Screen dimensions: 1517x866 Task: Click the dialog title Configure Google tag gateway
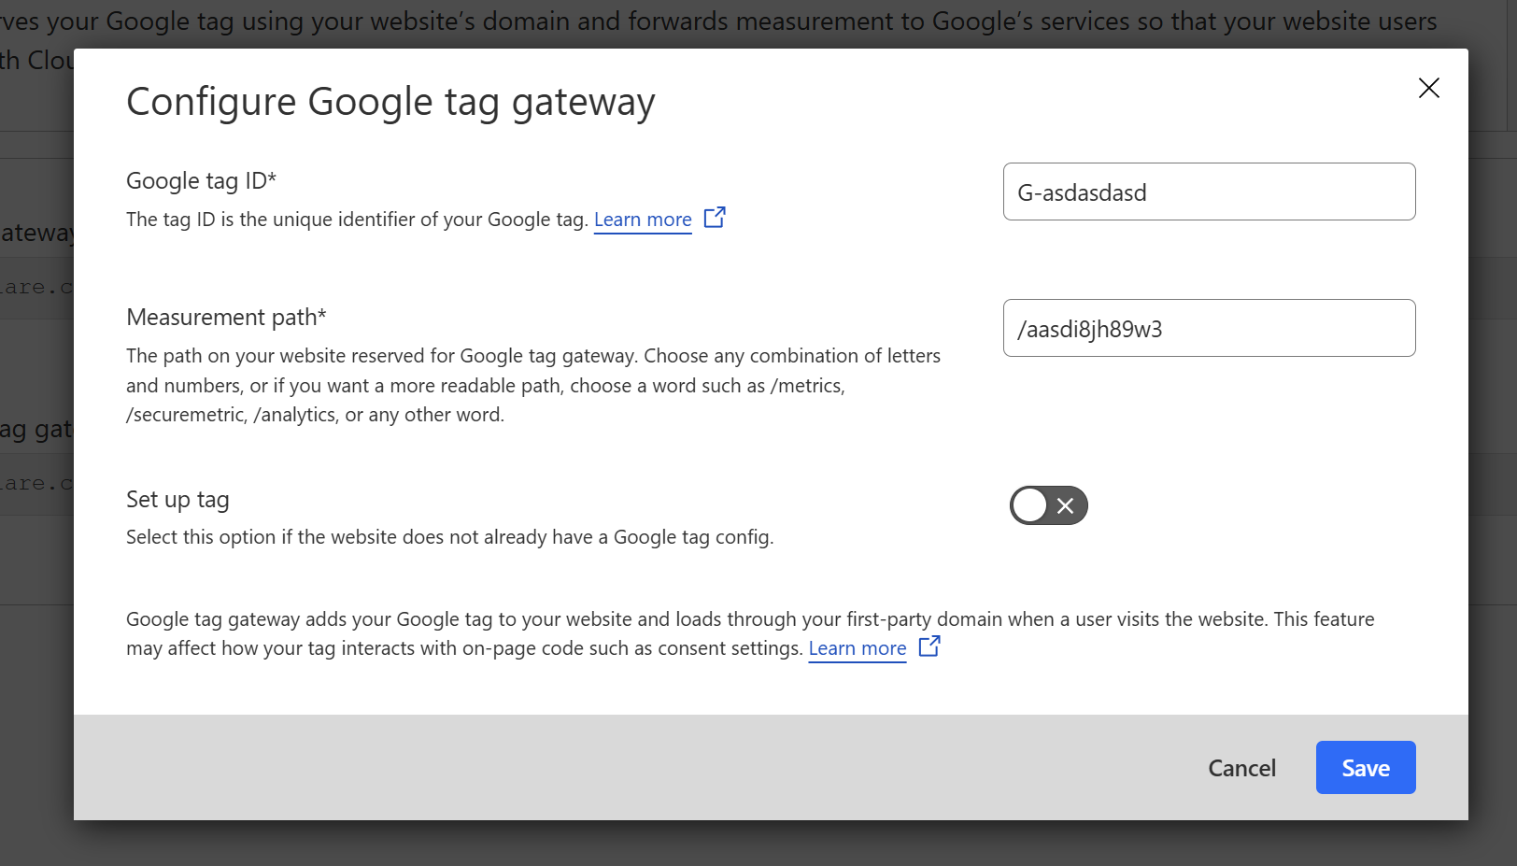pyautogui.click(x=390, y=101)
